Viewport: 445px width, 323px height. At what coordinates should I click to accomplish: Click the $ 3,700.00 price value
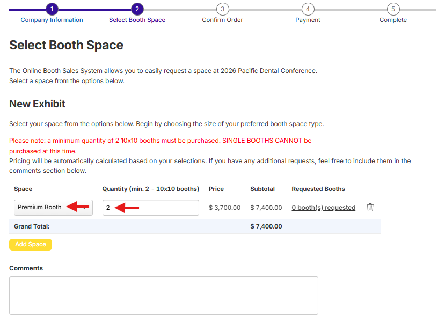(x=225, y=208)
